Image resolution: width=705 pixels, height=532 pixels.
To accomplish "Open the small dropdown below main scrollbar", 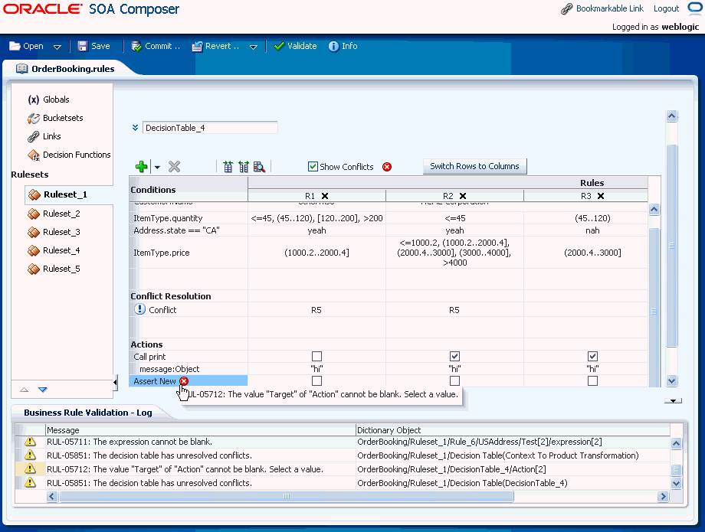I will click(673, 400).
